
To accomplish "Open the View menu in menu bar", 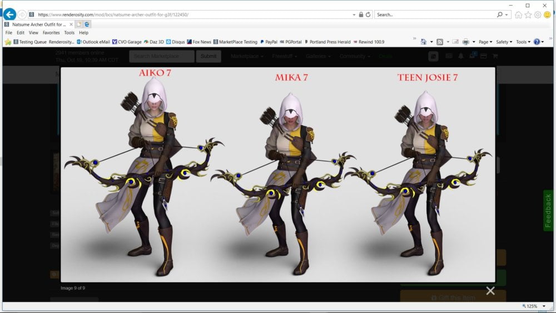I will click(33, 33).
